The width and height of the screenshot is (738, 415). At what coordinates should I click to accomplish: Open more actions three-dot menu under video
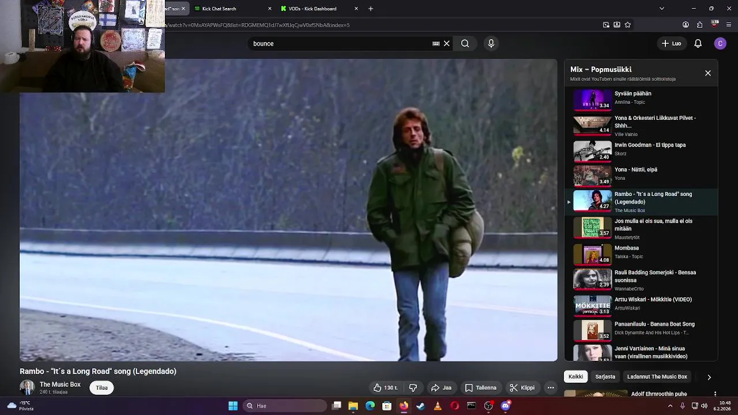pyautogui.click(x=551, y=388)
